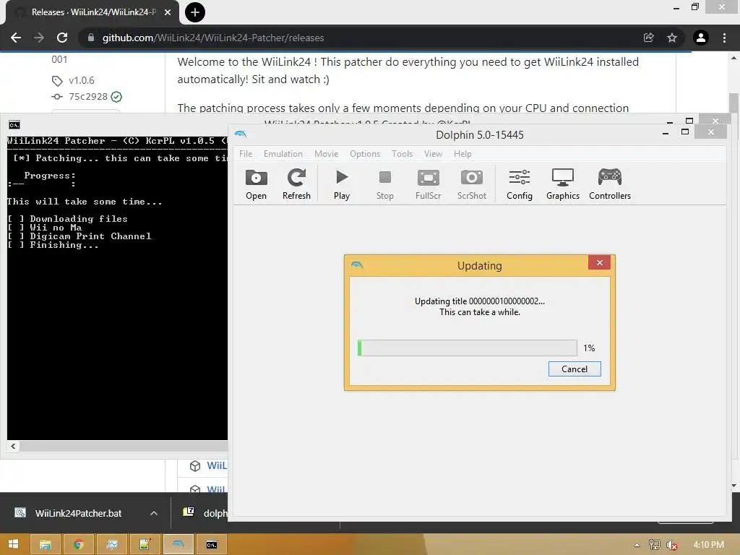The width and height of the screenshot is (740, 555).
Task: Open Chrome from the taskbar
Action: click(x=78, y=544)
